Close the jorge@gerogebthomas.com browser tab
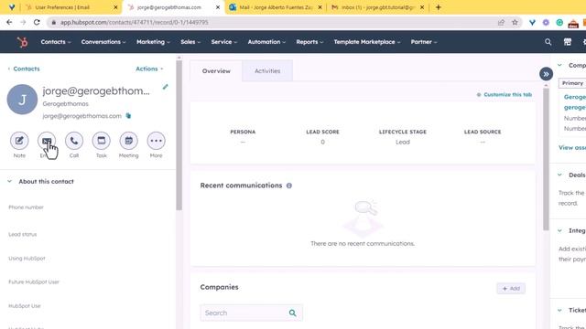Screen dimensions: 586x329 tap(218, 7)
